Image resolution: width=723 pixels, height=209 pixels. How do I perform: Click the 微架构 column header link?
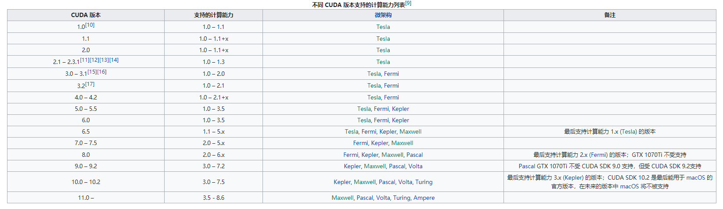pos(383,15)
